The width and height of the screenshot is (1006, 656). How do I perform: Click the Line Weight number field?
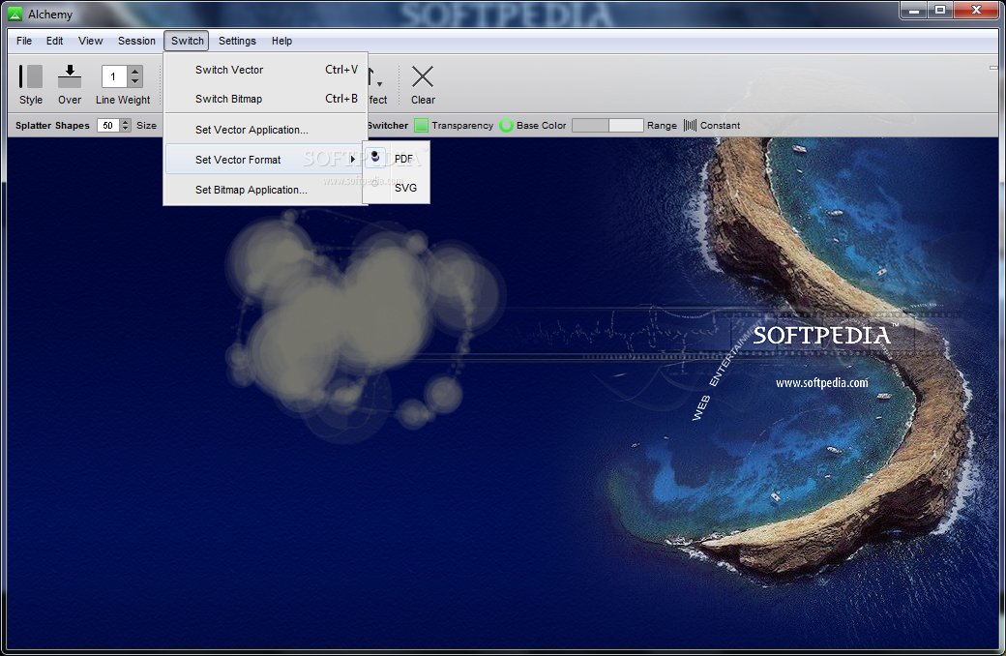(x=115, y=76)
